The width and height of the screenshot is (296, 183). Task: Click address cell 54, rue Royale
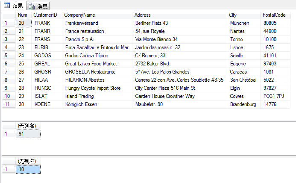(179, 31)
